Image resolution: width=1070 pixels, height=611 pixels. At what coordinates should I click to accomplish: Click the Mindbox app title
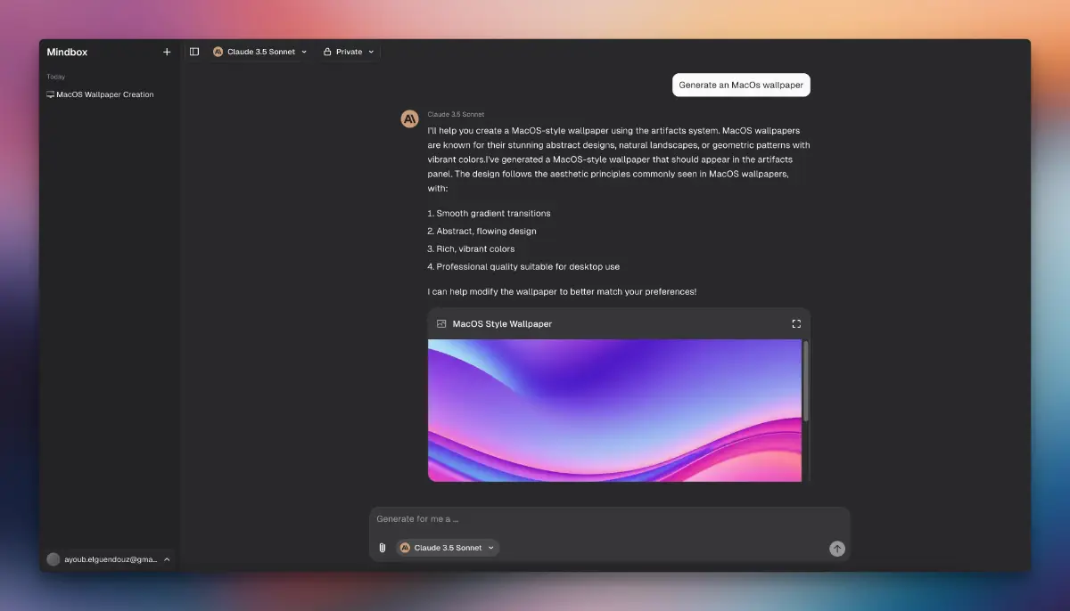(68, 53)
